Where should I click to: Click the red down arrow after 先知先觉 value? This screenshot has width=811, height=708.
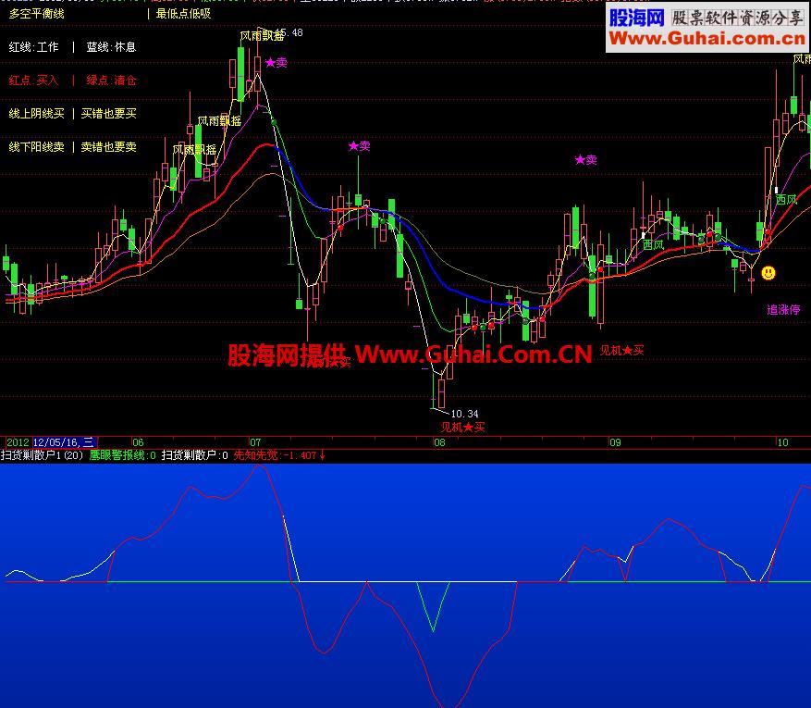(x=321, y=455)
